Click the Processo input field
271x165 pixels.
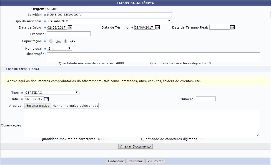69,34
